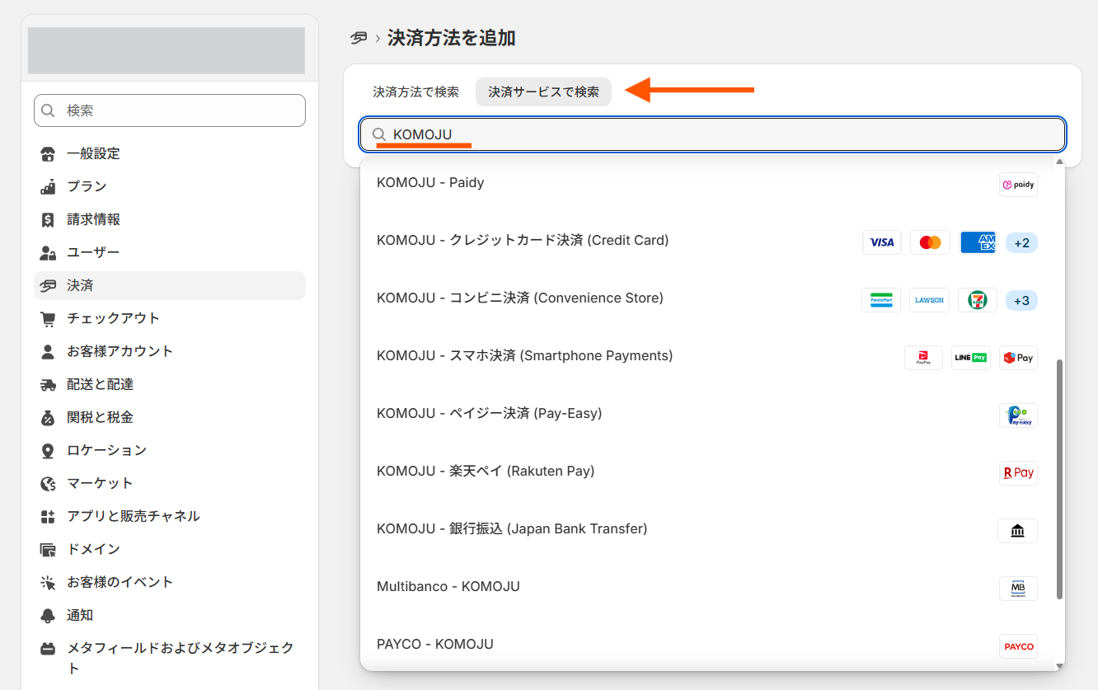The width and height of the screenshot is (1098, 690).
Task: Click the metafields icon beside メタフィールドおよびメタオブジェクト
Action: point(48,648)
